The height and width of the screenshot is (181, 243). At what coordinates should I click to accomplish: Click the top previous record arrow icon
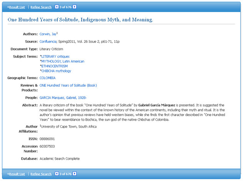coord(57,7)
